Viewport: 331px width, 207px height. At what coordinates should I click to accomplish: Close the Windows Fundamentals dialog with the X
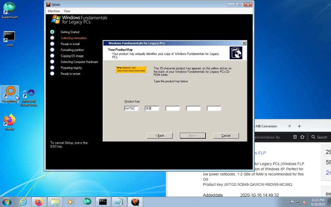tap(244, 43)
